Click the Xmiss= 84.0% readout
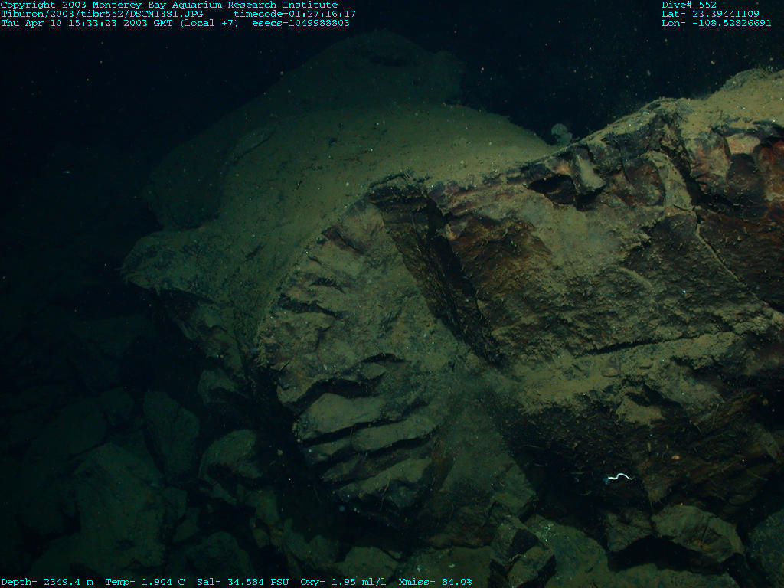Viewport: 784px width, 588px height. coord(435,582)
